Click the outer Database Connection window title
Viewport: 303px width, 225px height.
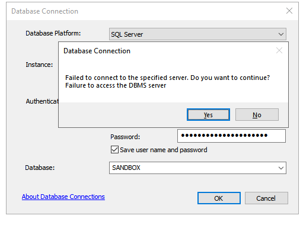tap(44, 11)
